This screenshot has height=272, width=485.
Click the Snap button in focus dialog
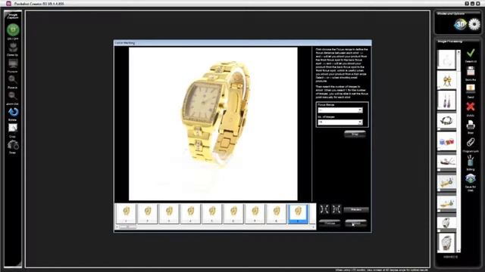coord(355,134)
